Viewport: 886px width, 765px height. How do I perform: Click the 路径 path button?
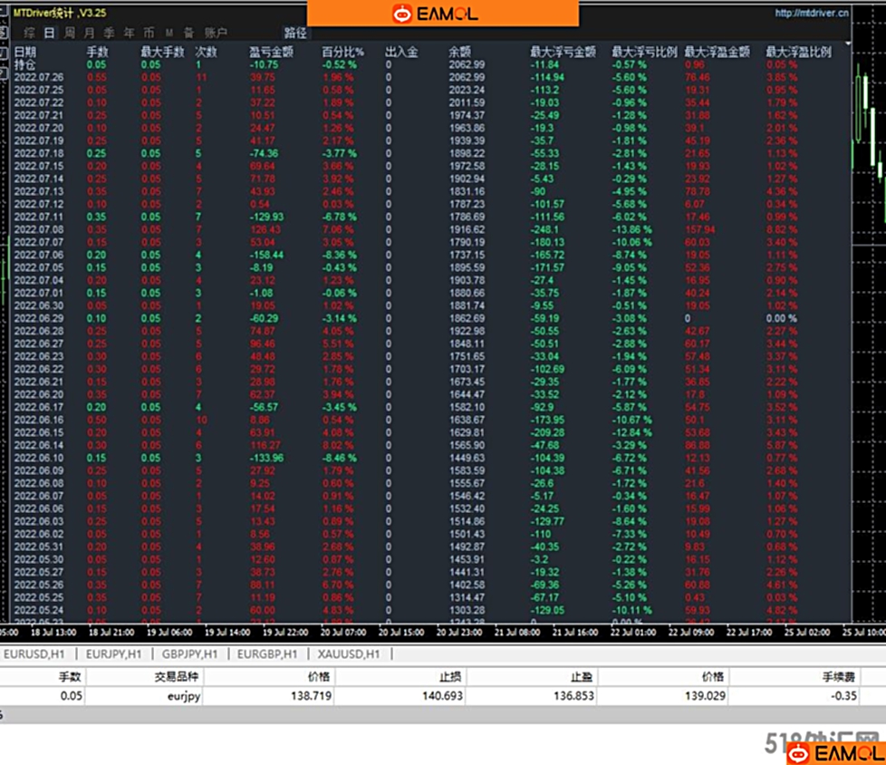pyautogui.click(x=295, y=33)
